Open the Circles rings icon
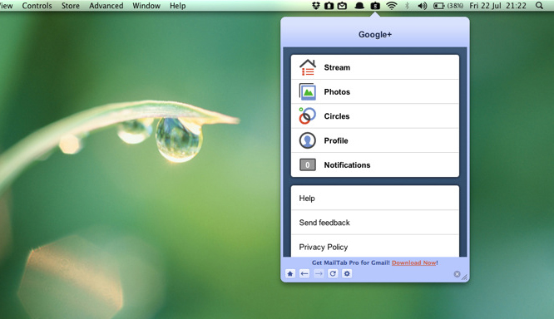The height and width of the screenshot is (319, 554). (308, 116)
